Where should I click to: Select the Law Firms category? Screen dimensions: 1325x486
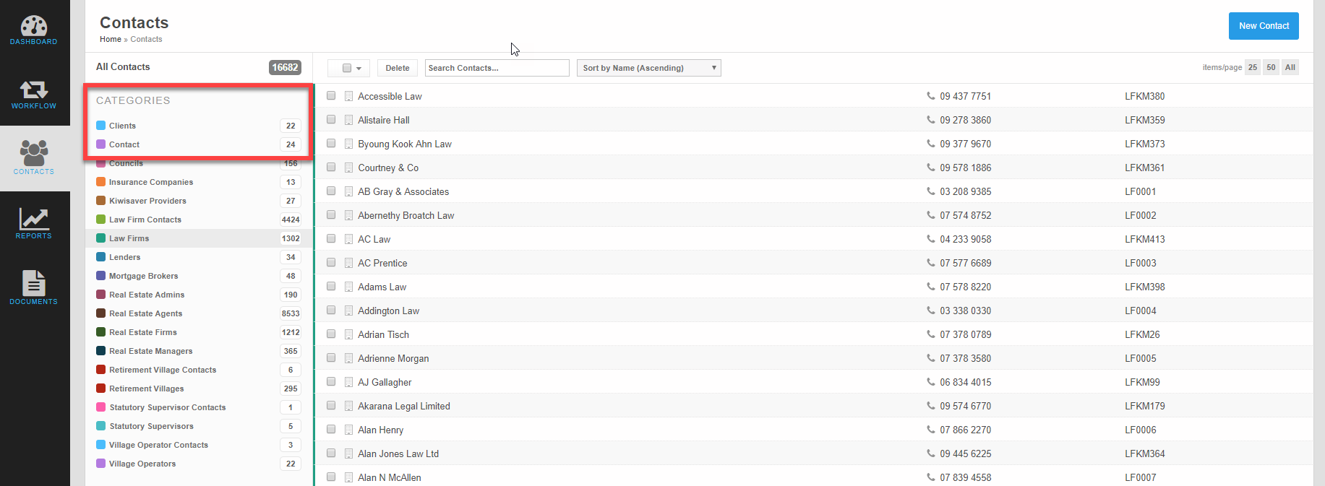click(129, 238)
